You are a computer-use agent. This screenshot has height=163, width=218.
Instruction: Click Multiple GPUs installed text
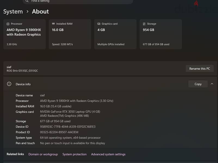tap(111, 44)
